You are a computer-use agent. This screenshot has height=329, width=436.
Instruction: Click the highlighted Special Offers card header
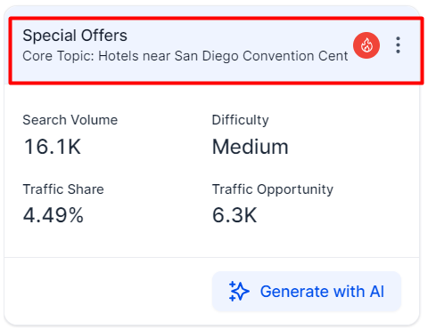pos(216,51)
